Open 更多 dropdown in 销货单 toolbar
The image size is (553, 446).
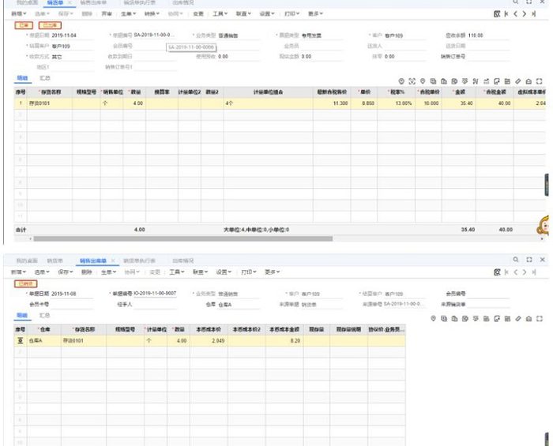coord(315,13)
